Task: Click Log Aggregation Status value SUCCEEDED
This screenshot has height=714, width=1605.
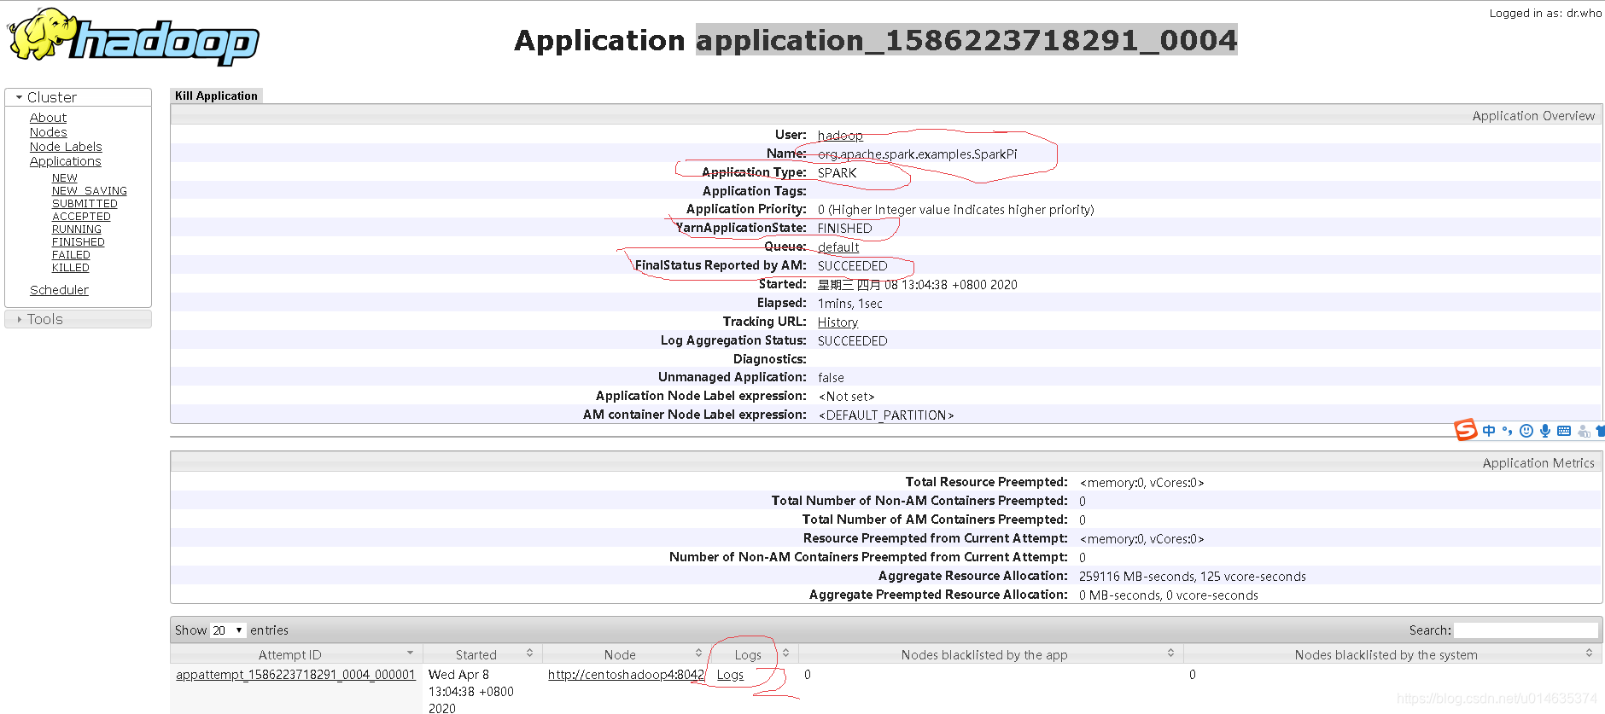Action: pos(852,341)
